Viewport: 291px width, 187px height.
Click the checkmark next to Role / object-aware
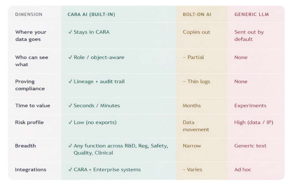tap(70, 57)
